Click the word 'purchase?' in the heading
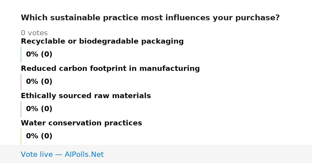 click(x=257, y=18)
